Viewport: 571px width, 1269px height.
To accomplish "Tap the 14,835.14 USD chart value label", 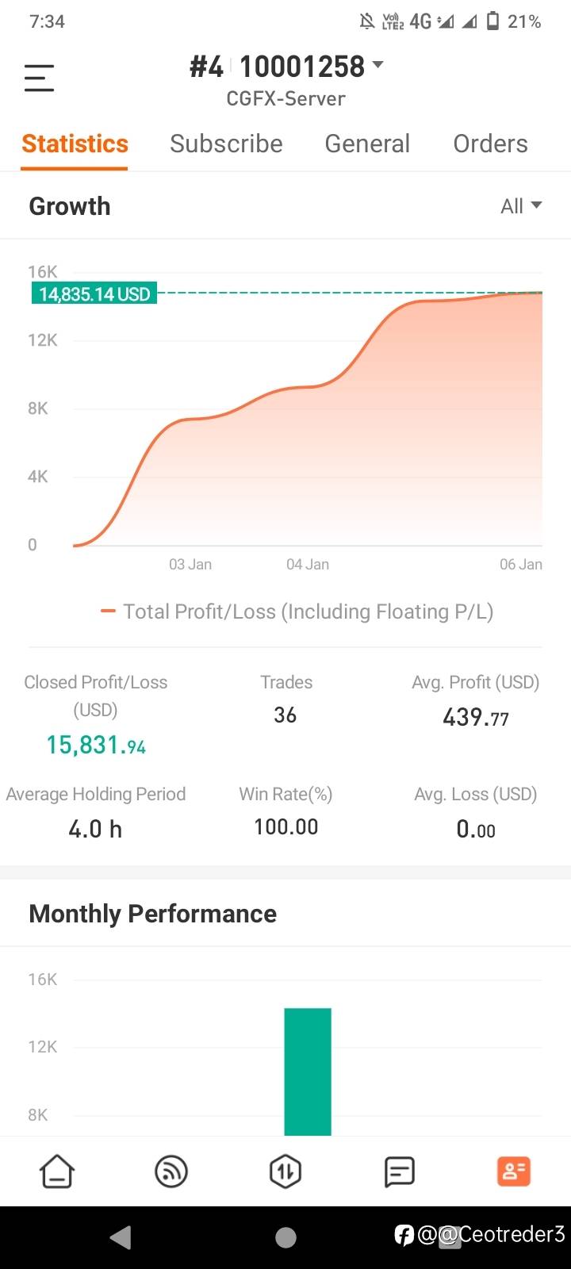I will (94, 294).
